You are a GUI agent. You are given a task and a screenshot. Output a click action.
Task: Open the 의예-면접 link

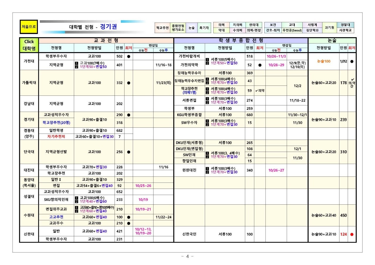253,30
